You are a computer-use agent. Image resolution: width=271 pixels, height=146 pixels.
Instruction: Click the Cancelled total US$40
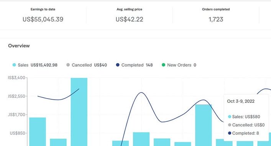coord(100,65)
